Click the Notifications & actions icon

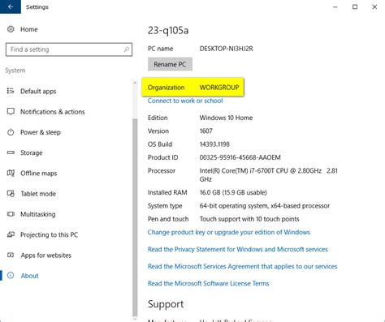coord(11,112)
